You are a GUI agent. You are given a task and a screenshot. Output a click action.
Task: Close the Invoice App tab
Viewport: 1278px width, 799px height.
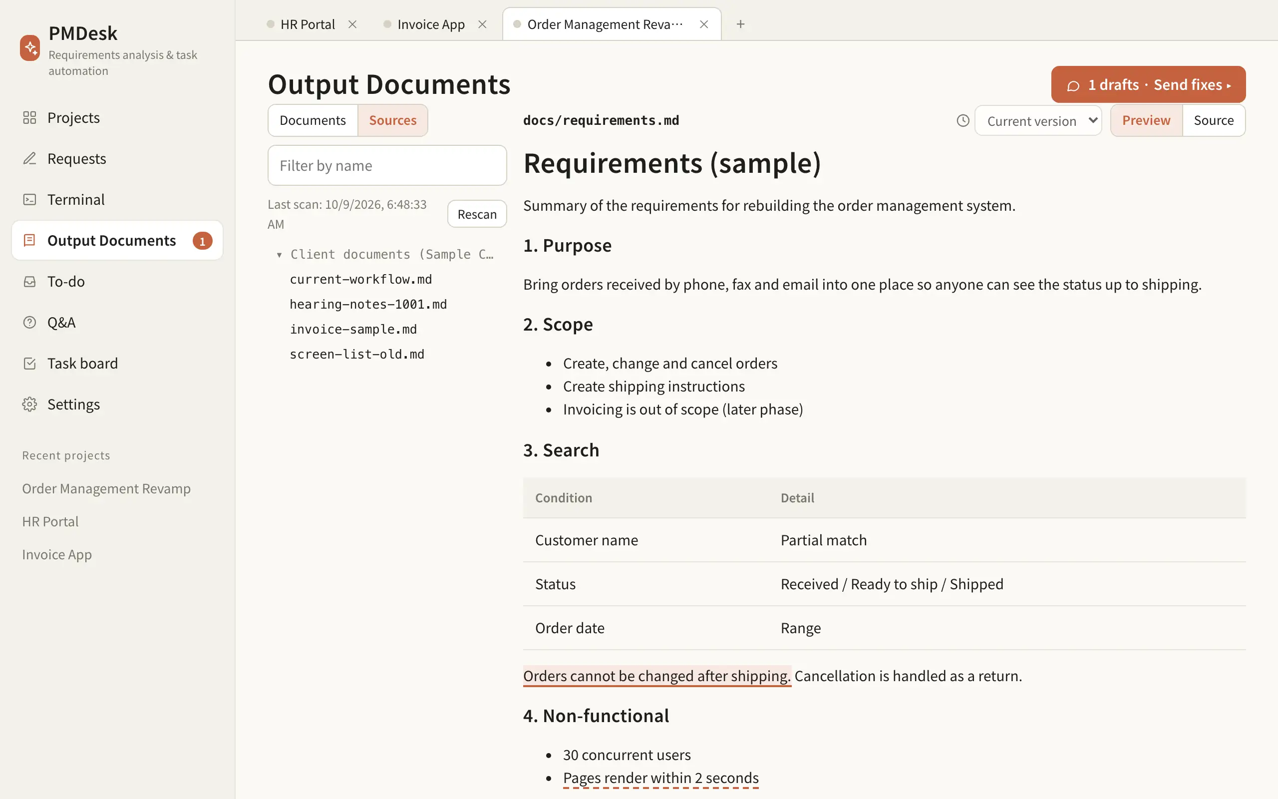(x=482, y=24)
